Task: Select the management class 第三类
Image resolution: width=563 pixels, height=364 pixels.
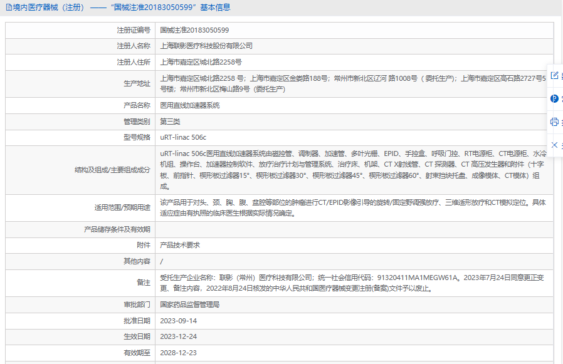Action: 170,122
